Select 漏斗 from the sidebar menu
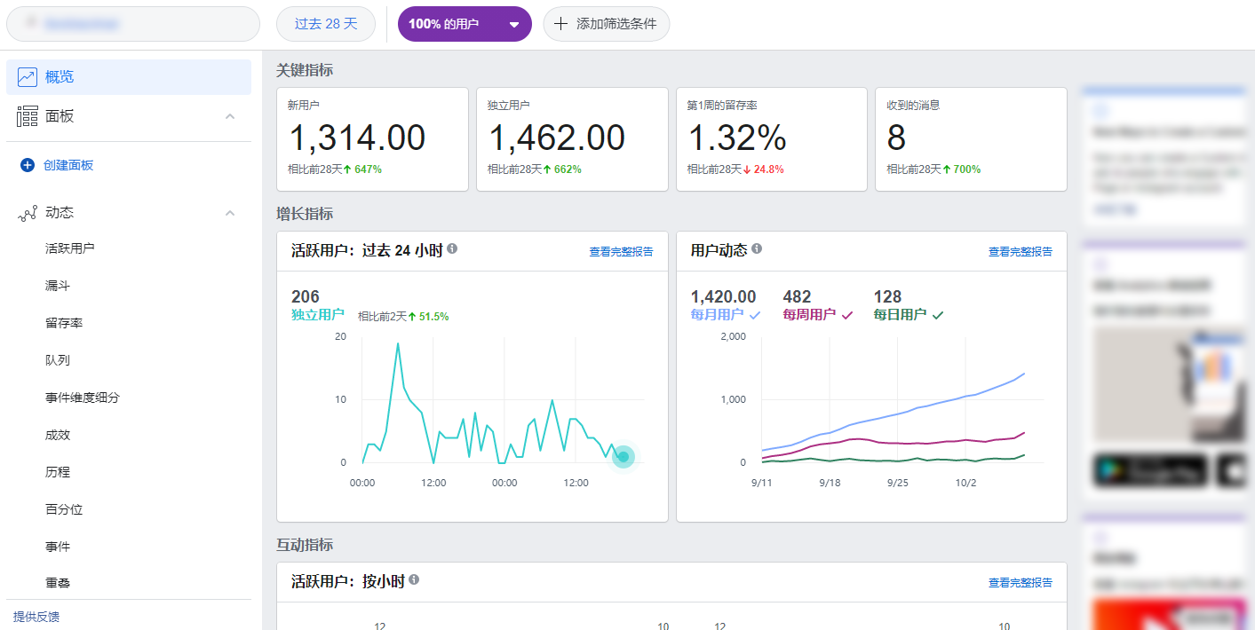Viewport: 1255px width, 630px height. point(58,286)
